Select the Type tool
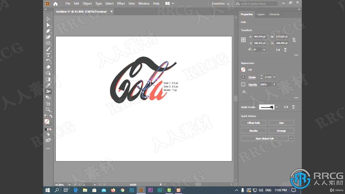 (x=48, y=55)
